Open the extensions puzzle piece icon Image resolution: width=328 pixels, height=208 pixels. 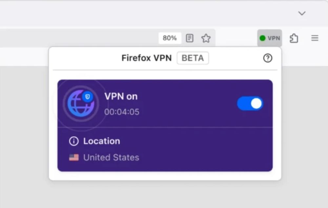[294, 38]
